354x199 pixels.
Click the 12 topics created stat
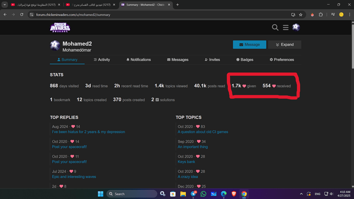[91, 99]
